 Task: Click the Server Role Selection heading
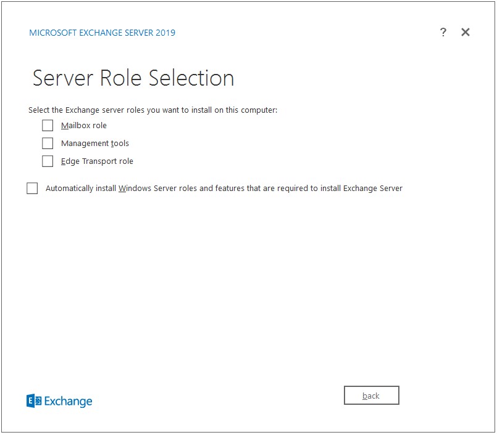[x=133, y=78]
